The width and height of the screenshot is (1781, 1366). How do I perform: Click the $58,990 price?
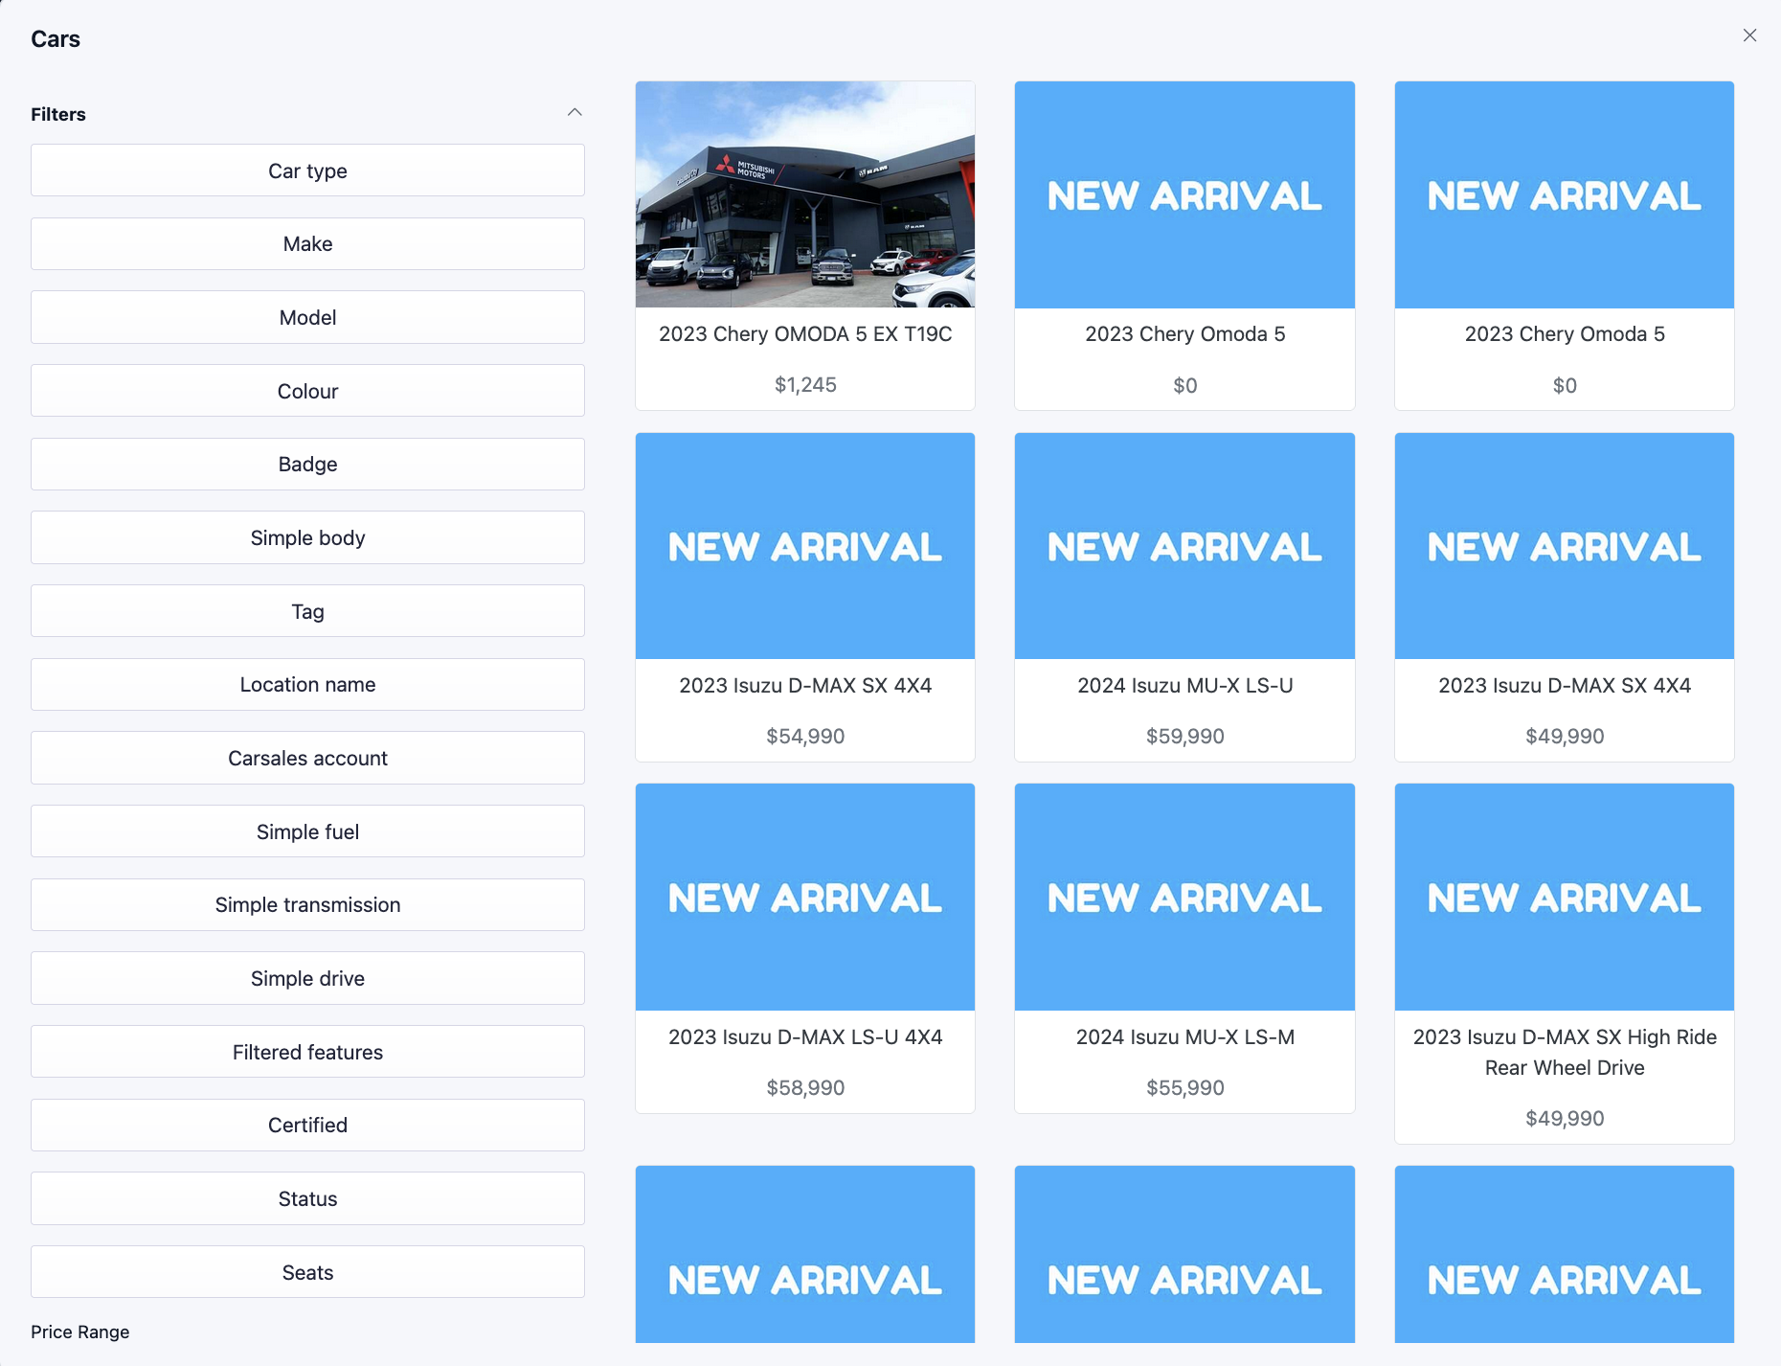pos(805,1088)
